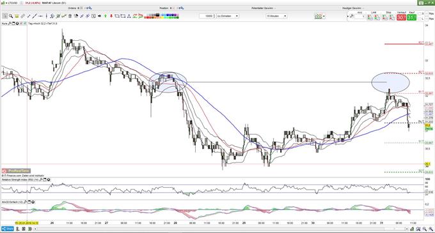
Task: Open order toolbar wrench settings
Action: (351, 16)
